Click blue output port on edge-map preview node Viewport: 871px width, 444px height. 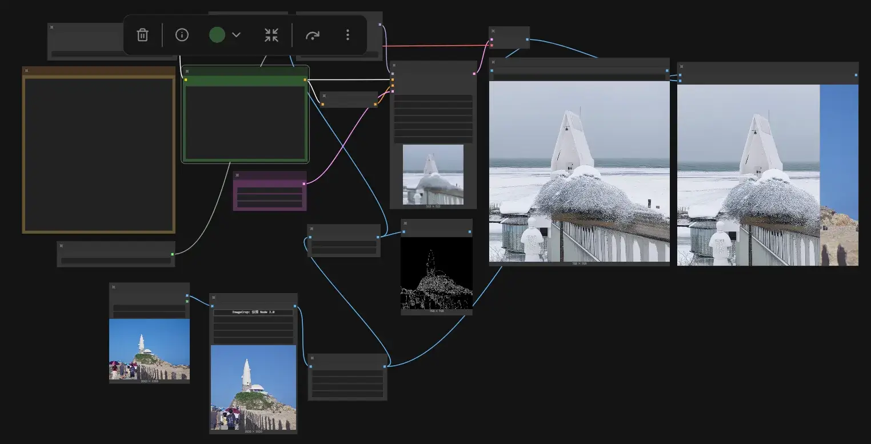[470, 232]
